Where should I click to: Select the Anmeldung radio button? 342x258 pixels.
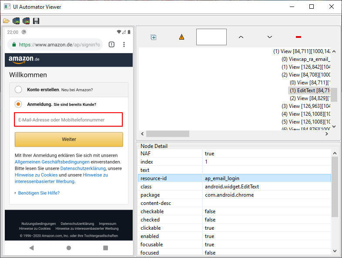(18, 104)
